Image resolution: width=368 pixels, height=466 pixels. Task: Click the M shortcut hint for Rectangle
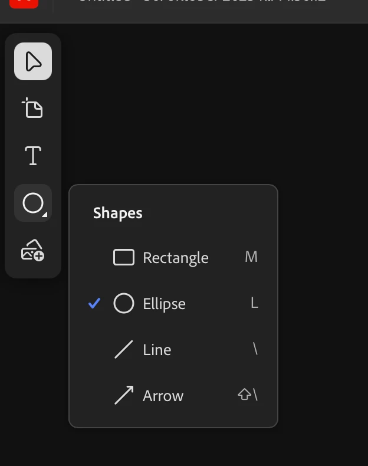(x=251, y=257)
